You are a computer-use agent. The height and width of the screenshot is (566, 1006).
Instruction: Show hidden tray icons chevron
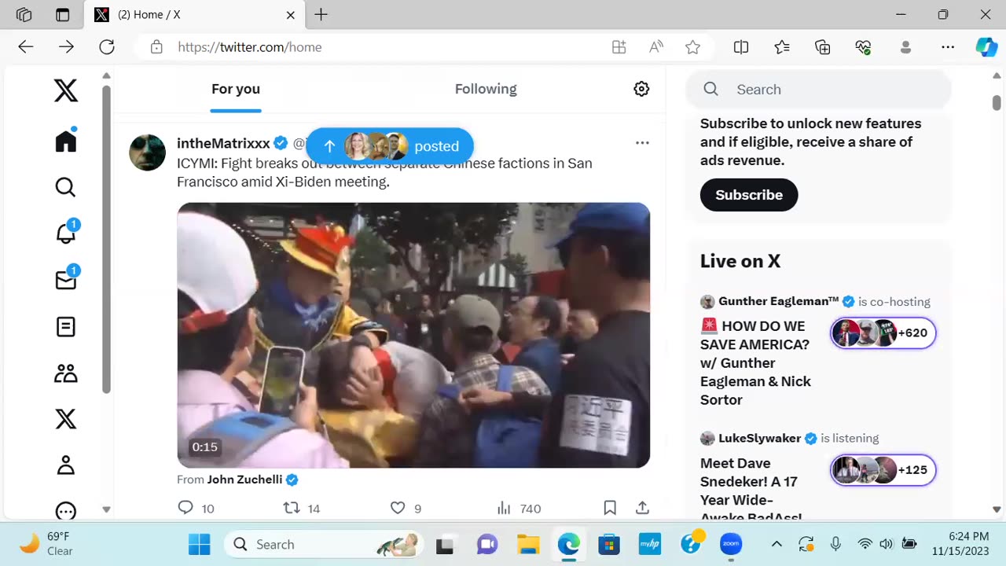tap(777, 544)
